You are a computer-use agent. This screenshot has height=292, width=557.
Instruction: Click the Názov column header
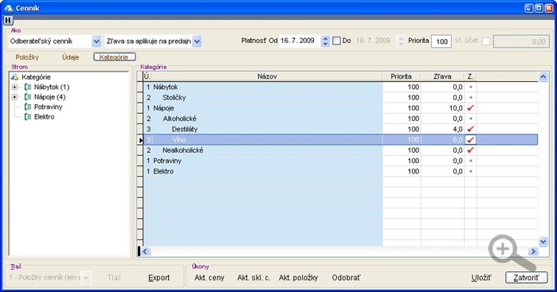(267, 76)
